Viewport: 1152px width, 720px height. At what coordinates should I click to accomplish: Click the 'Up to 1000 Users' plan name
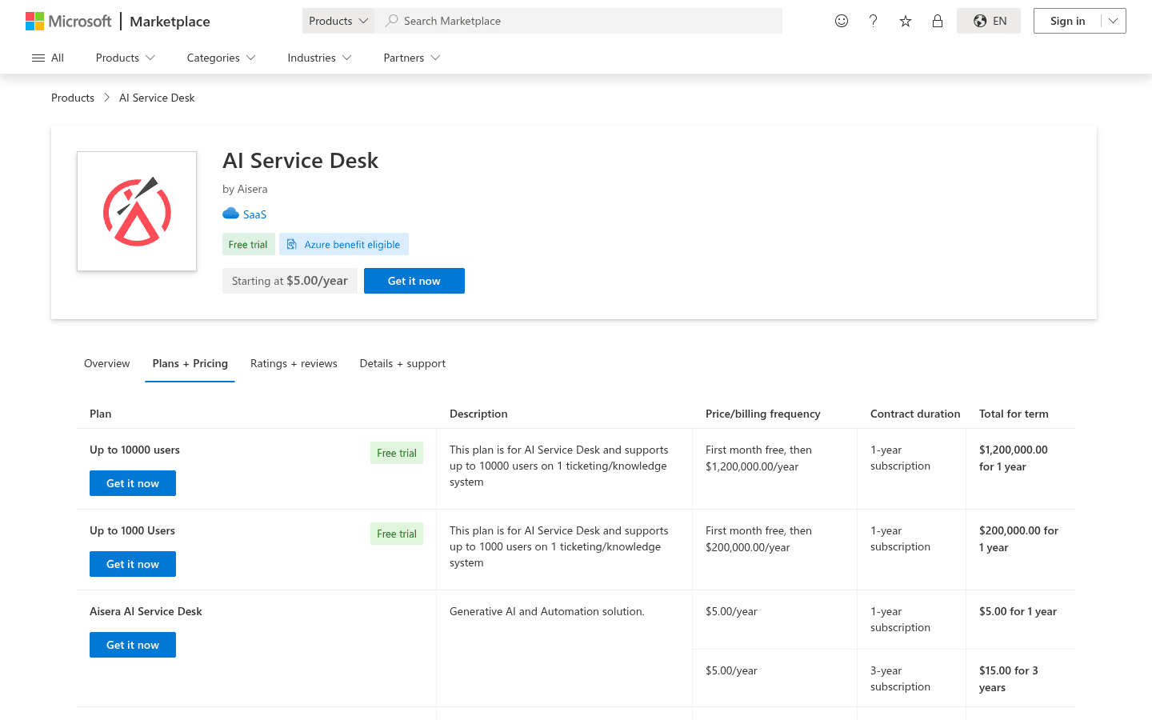click(x=132, y=530)
